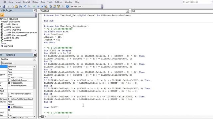Close the VBAProject explorer panel
This screenshot has height=119, width=213.
pos(35,10)
